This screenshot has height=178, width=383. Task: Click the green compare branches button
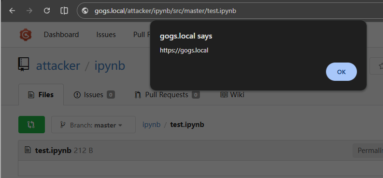[31, 125]
